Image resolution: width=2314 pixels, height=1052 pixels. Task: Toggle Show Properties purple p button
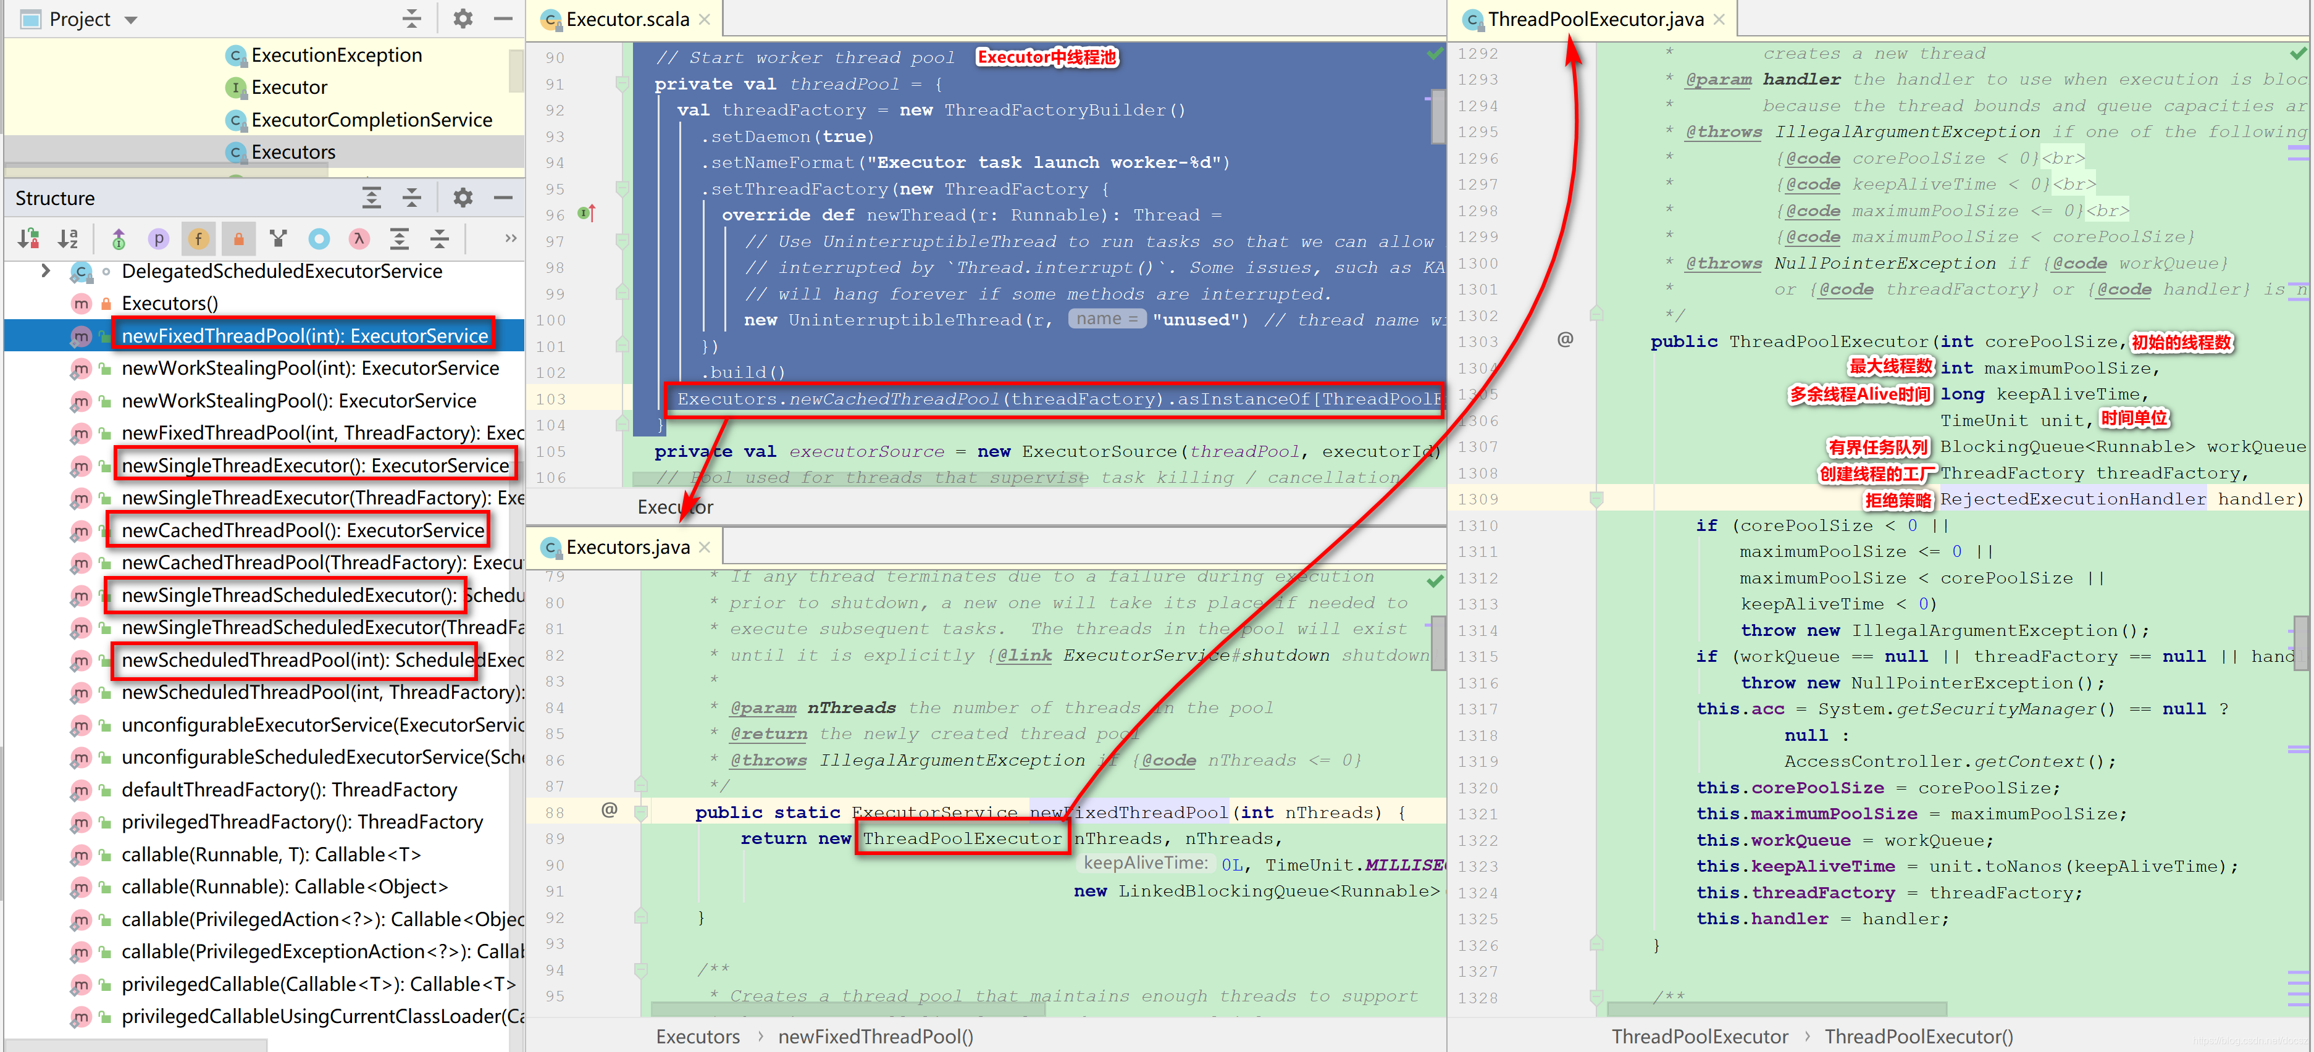click(x=158, y=238)
